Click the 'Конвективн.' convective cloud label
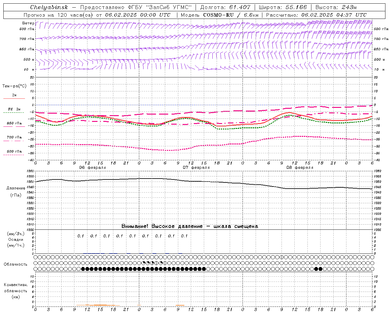This screenshot has height=312, width=390. tap(16, 285)
